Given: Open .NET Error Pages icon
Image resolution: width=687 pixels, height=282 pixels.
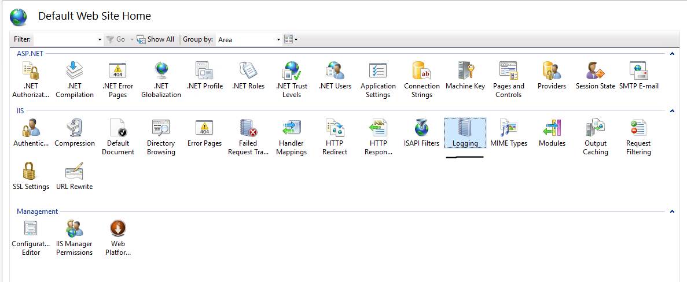Looking at the screenshot, I should coord(117,80).
